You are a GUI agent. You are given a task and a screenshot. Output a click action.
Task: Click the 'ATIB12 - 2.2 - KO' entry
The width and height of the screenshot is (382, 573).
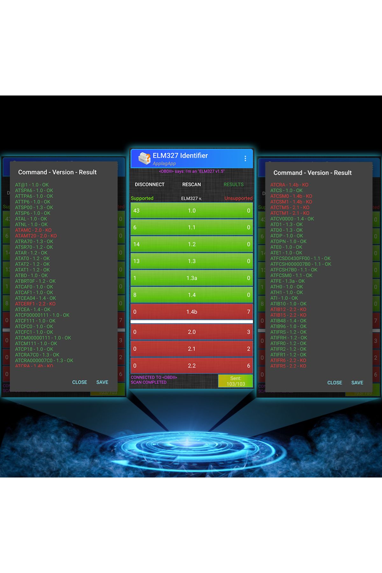[x=288, y=309]
